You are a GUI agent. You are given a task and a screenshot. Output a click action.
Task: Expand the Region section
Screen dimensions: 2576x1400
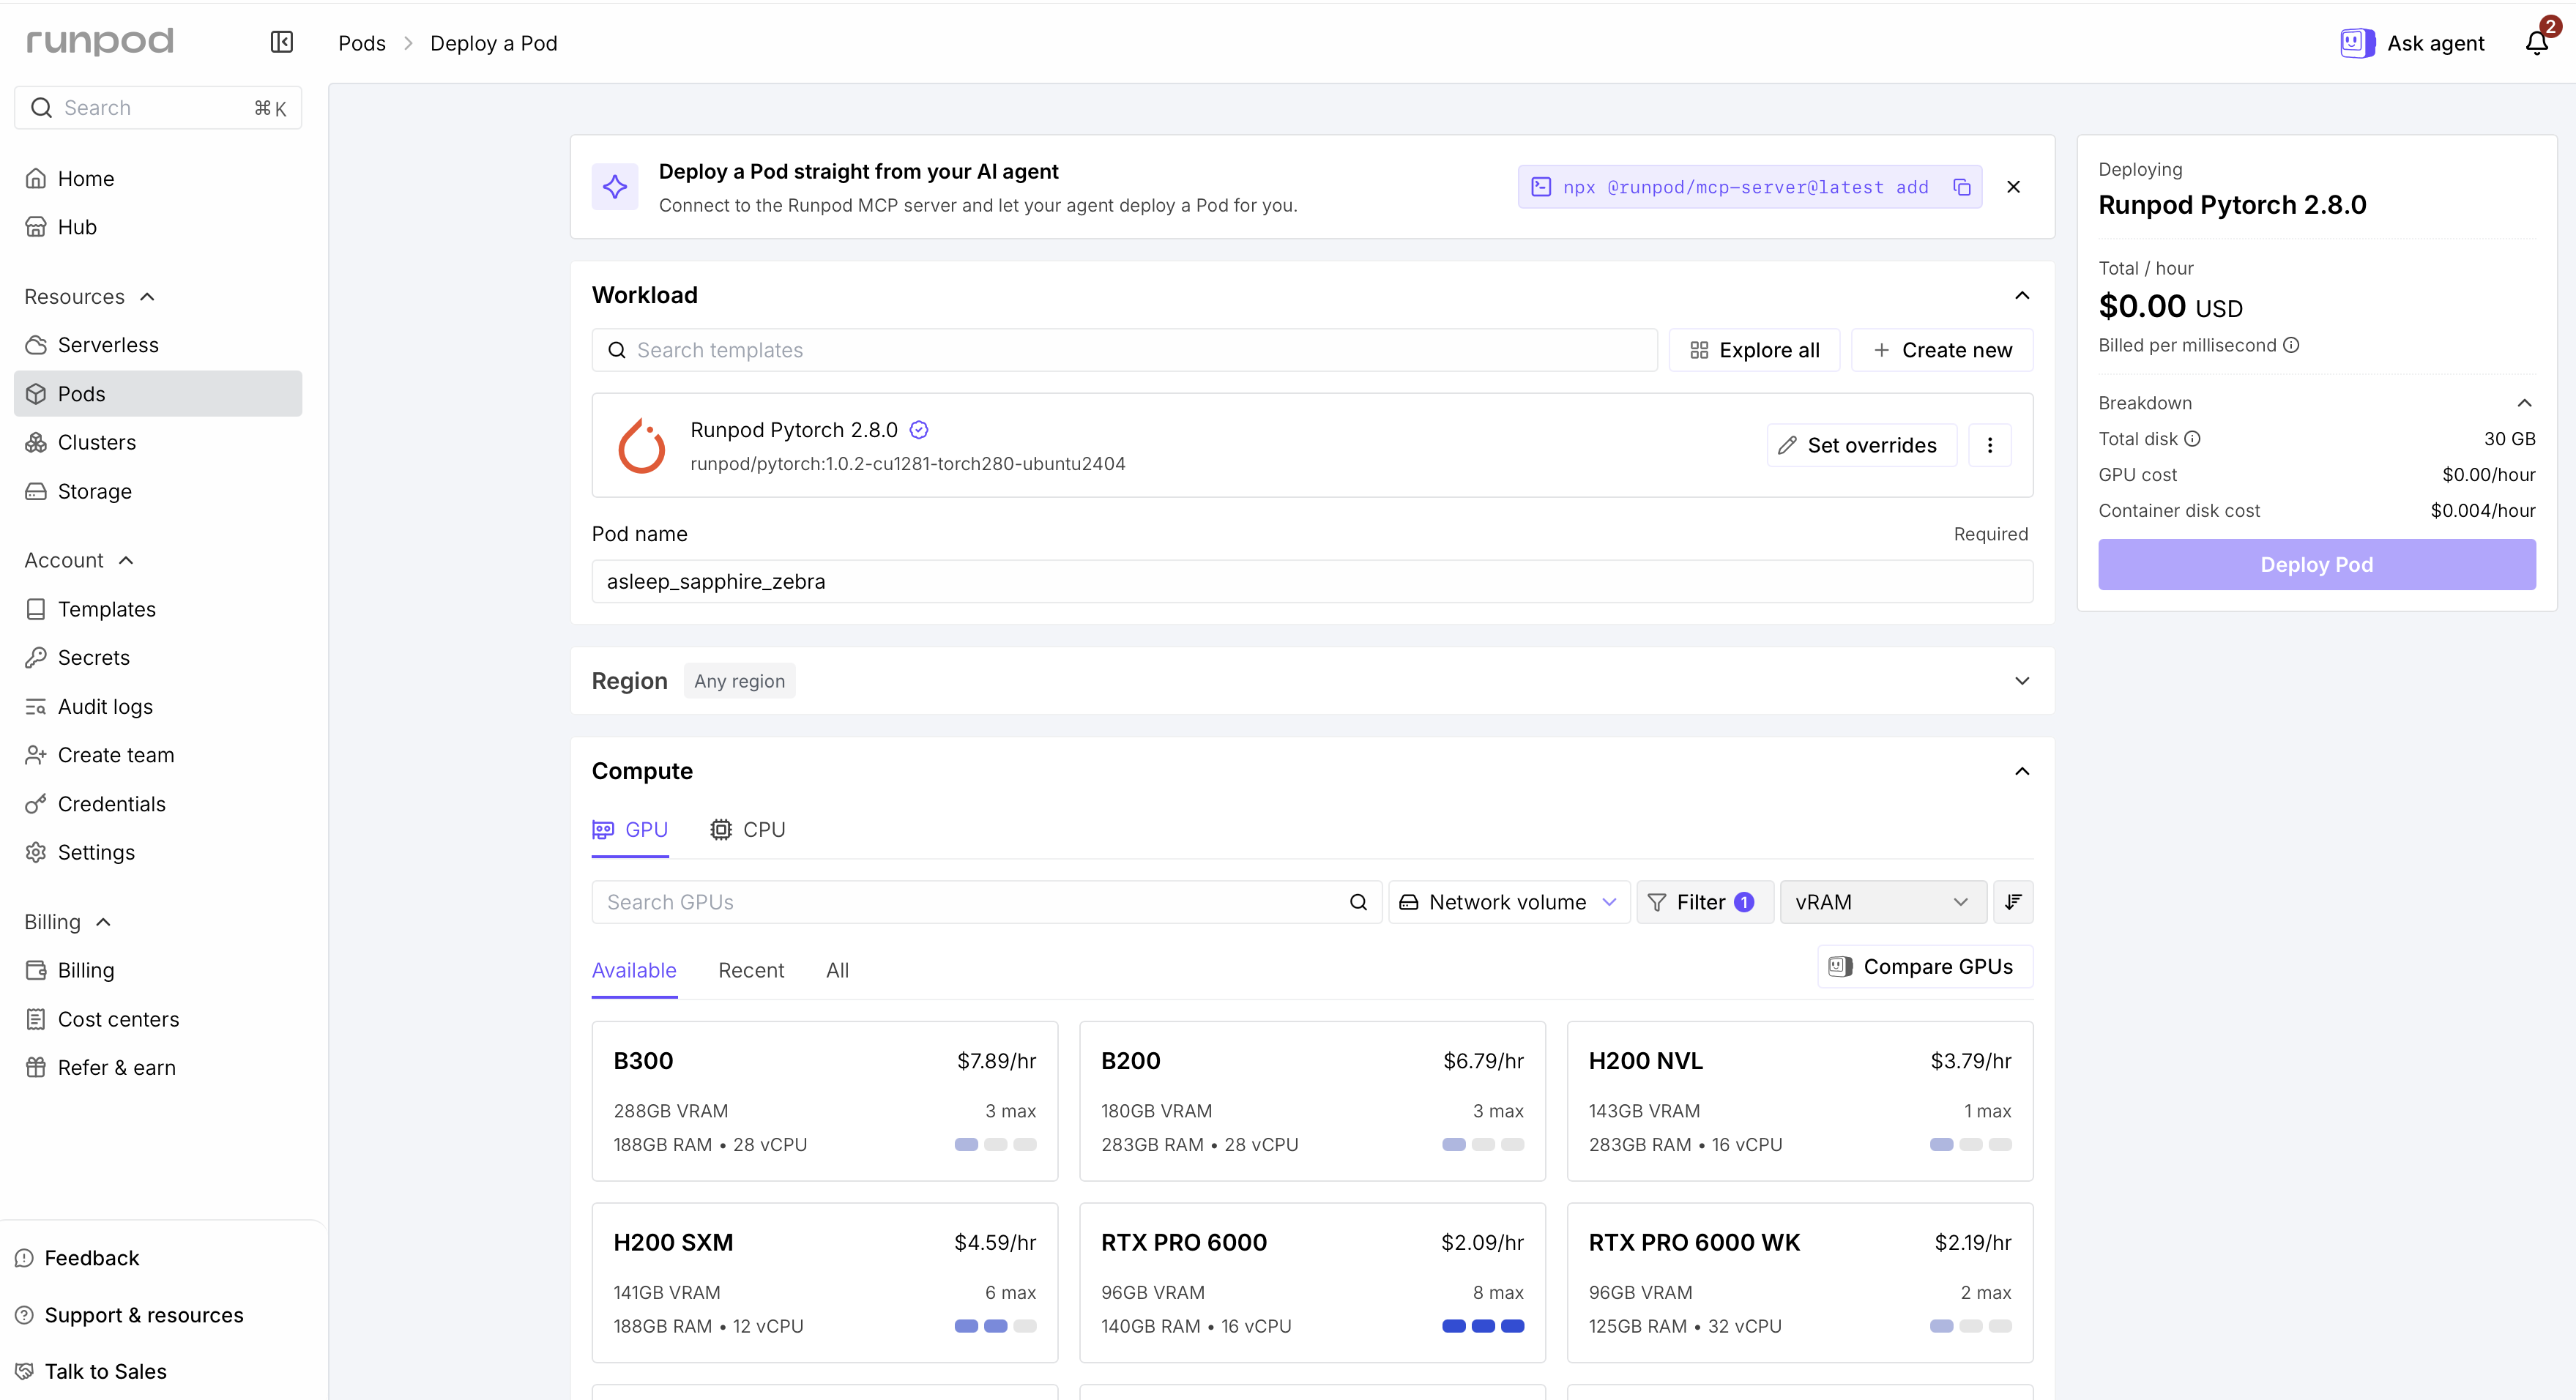2022,681
